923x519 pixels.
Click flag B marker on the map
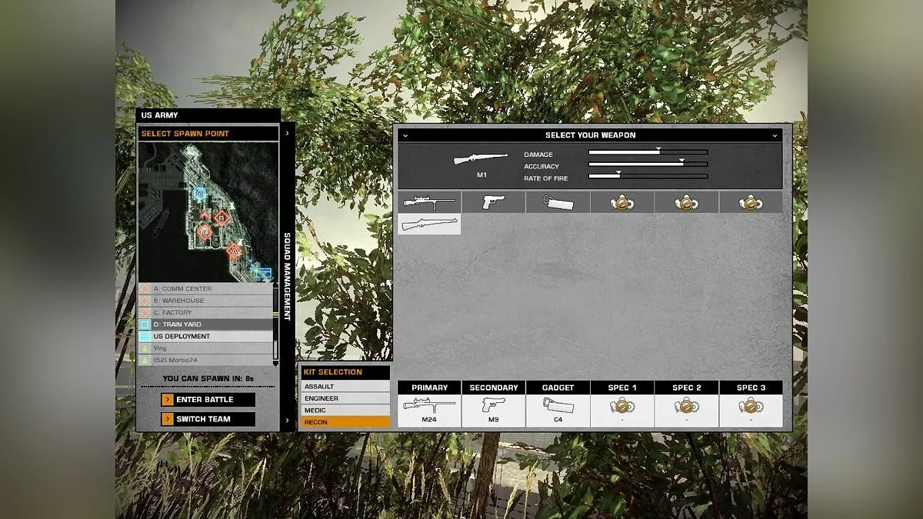[222, 218]
